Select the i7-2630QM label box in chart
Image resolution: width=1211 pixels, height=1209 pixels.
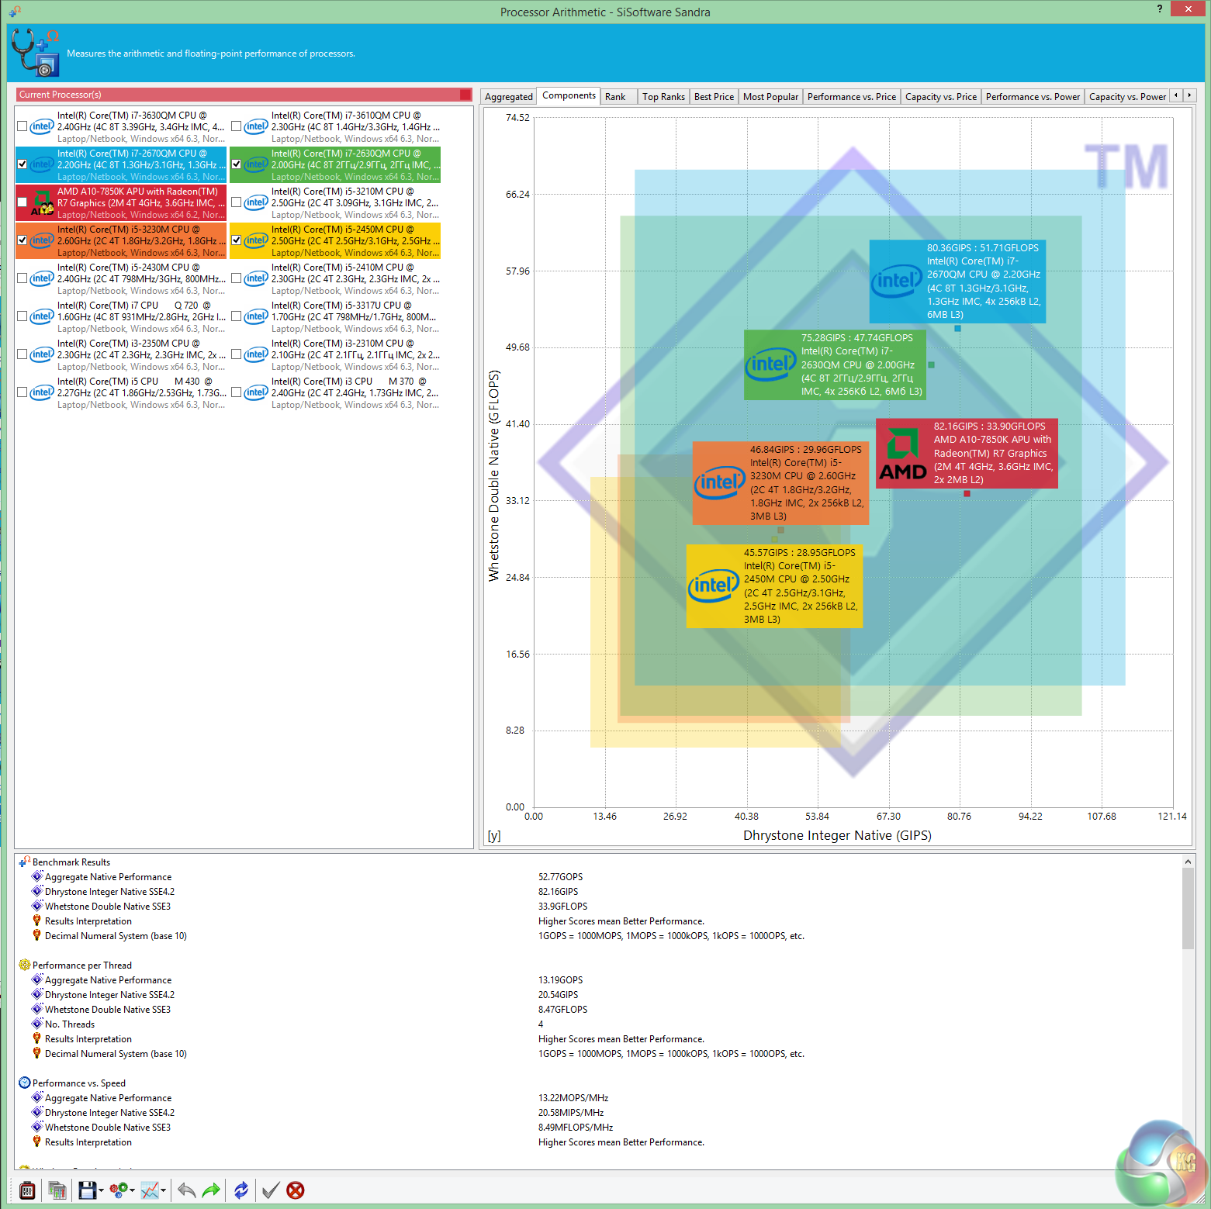pos(835,364)
